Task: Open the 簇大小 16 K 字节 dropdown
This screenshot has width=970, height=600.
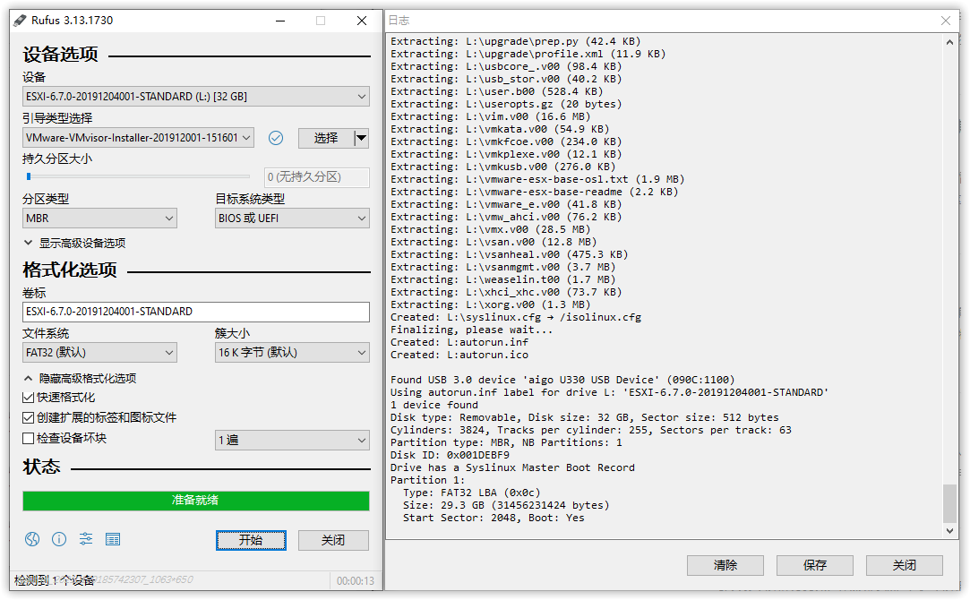Action: point(292,353)
